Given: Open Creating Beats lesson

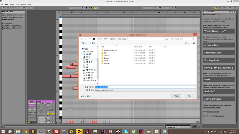Looking at the screenshot, I should click(219, 60).
